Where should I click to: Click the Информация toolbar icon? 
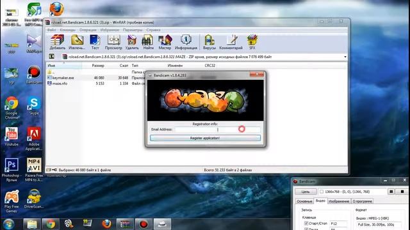186,42
